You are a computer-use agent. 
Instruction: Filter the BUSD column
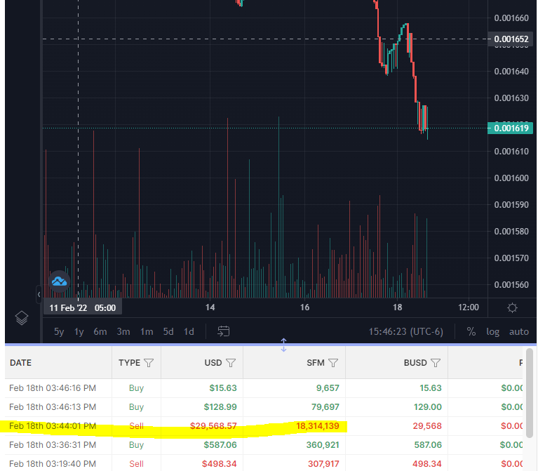(436, 363)
